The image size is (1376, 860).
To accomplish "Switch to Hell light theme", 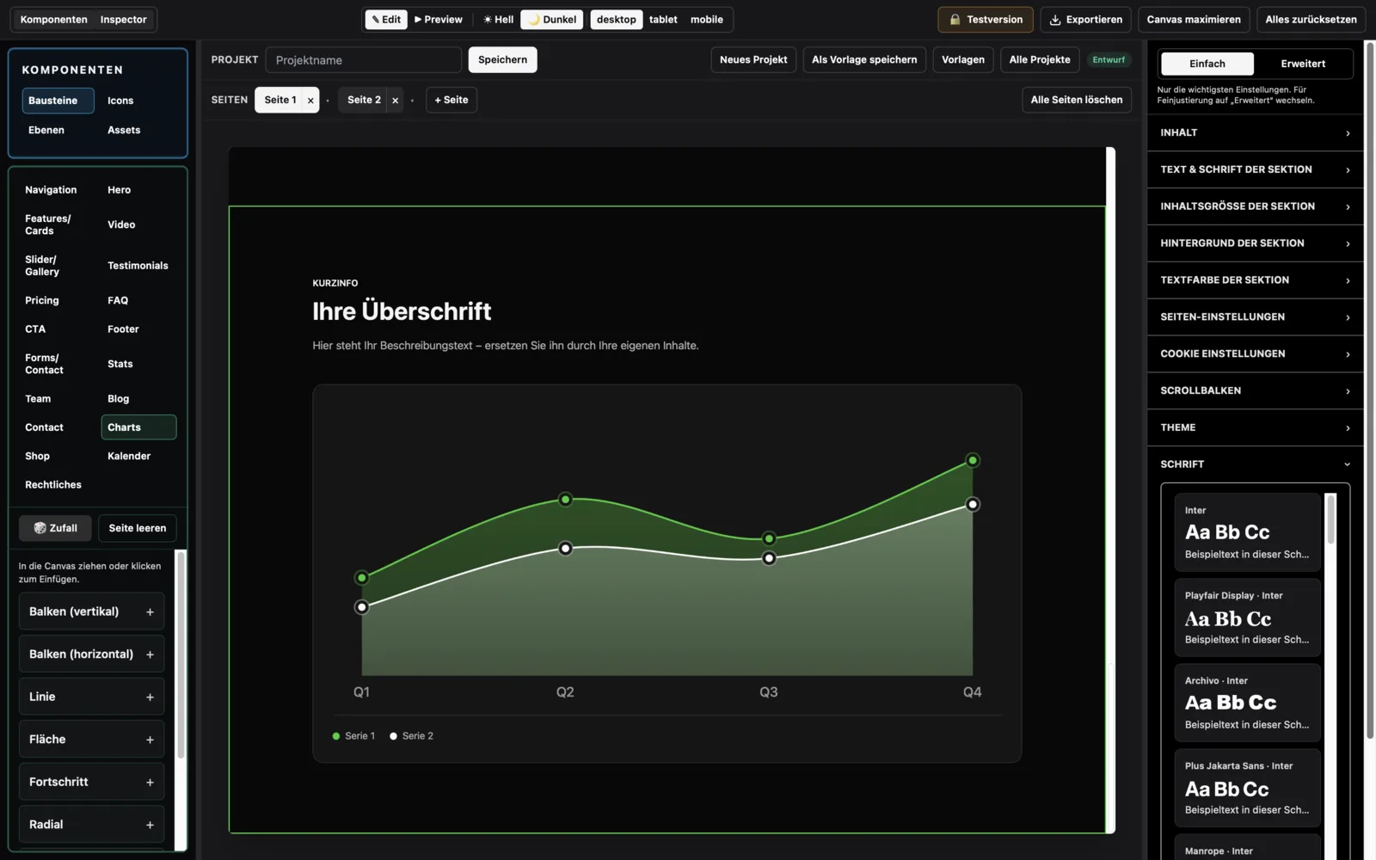I will [x=498, y=19].
